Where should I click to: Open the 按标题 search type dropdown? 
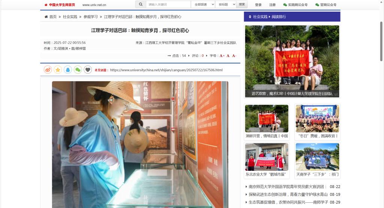click(x=226, y=5)
